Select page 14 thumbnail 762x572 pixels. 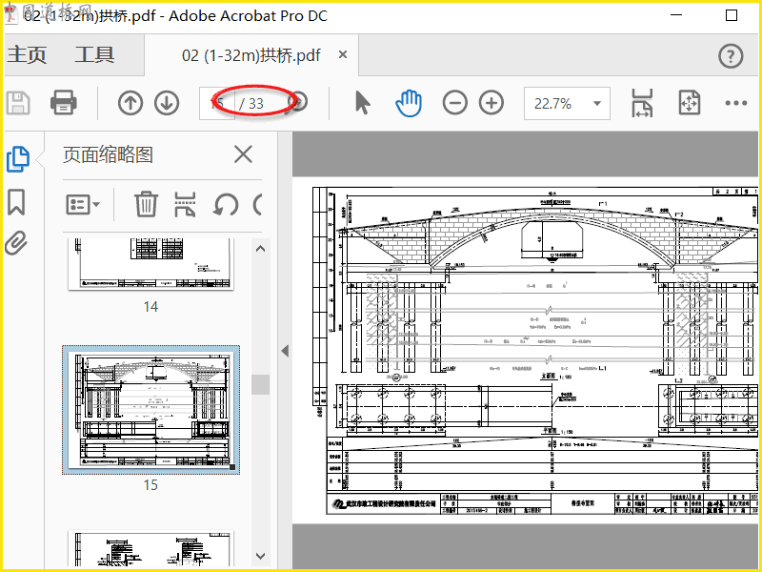[150, 264]
